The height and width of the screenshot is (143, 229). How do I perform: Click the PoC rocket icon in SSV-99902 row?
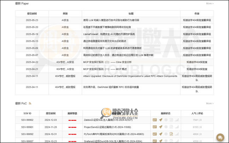[x=161, y=120]
